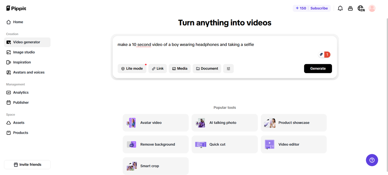Click the Subscribe link
Viewport: 388px width, 175px height.
pyautogui.click(x=319, y=8)
